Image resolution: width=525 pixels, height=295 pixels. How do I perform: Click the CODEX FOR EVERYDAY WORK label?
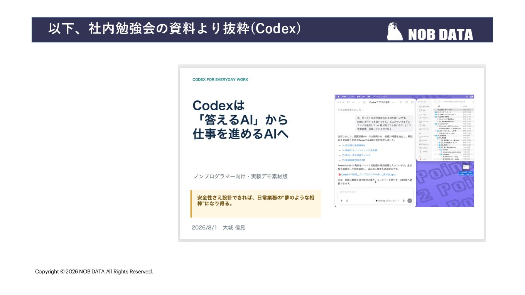[220, 79]
